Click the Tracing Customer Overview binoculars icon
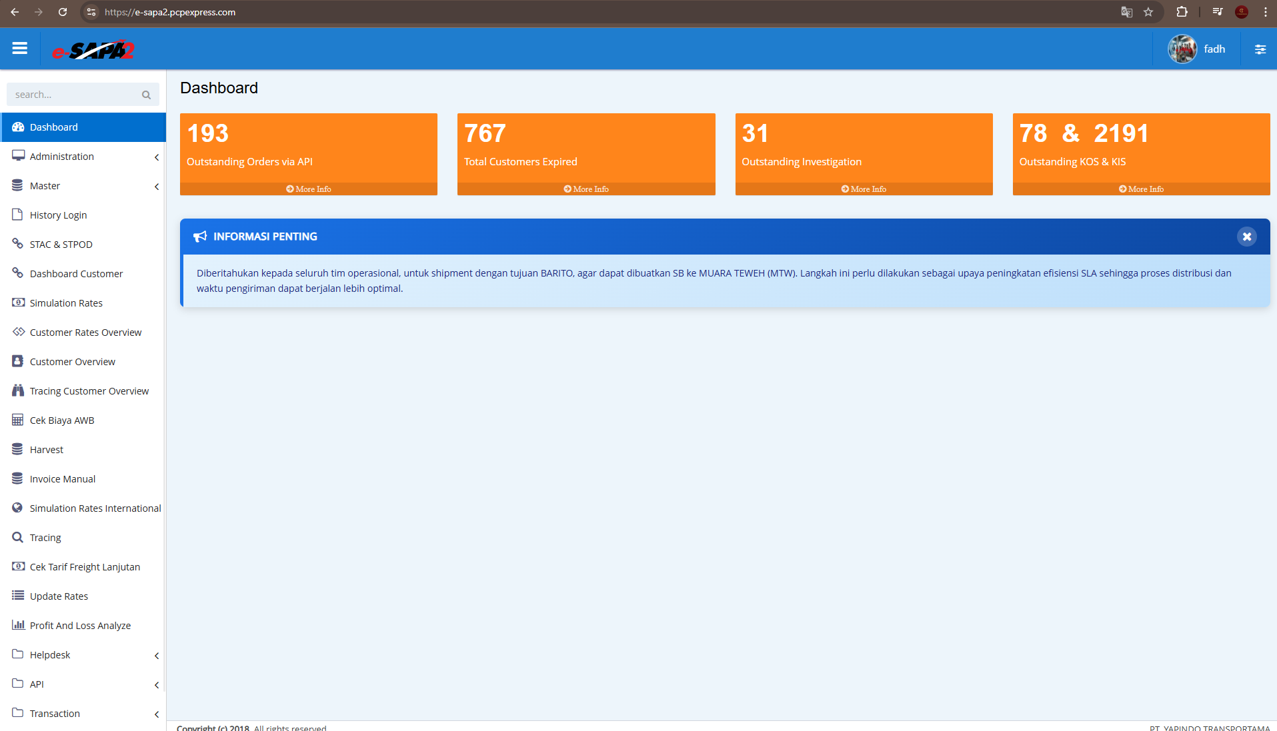The height and width of the screenshot is (731, 1277). coord(18,390)
